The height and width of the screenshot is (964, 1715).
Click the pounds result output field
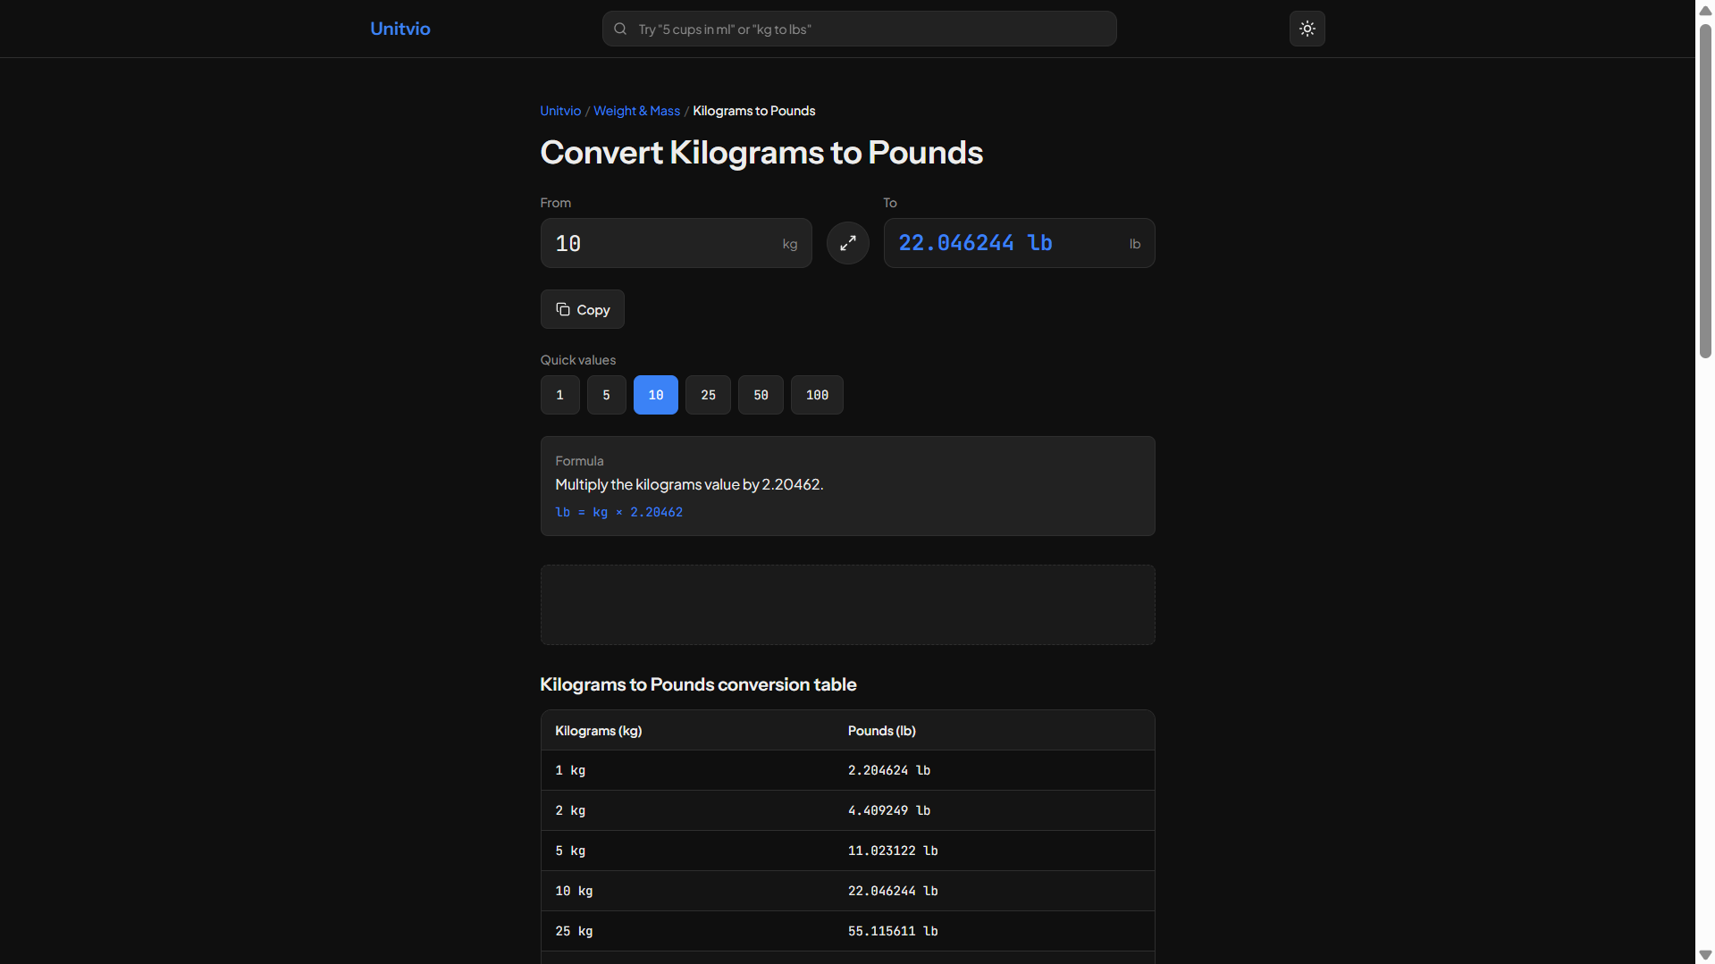(x=1019, y=243)
